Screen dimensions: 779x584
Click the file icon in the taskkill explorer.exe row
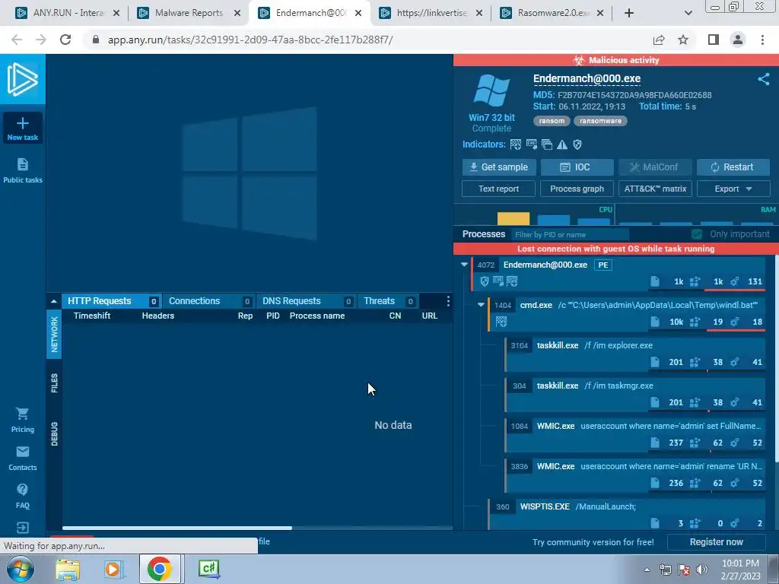click(x=655, y=362)
